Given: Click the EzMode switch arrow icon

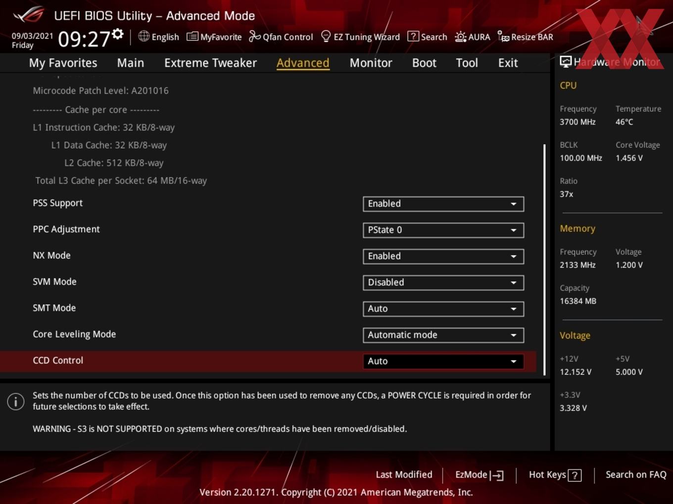Looking at the screenshot, I should 497,475.
